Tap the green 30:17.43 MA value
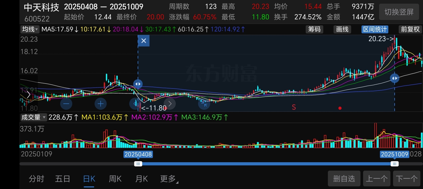 coord(161,29)
